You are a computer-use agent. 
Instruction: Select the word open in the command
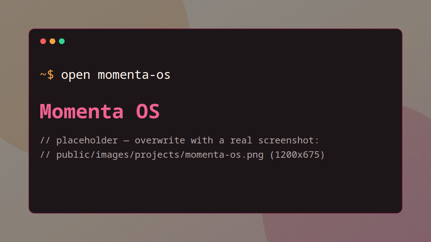(75, 75)
